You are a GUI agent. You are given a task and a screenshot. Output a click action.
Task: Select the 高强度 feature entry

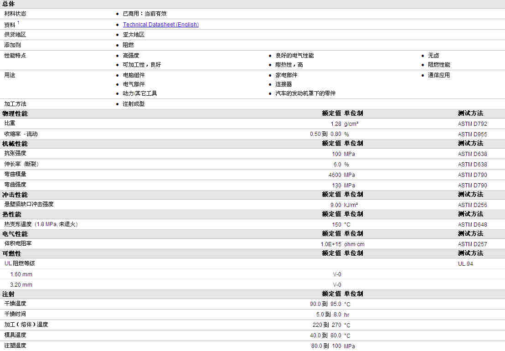(x=131, y=56)
